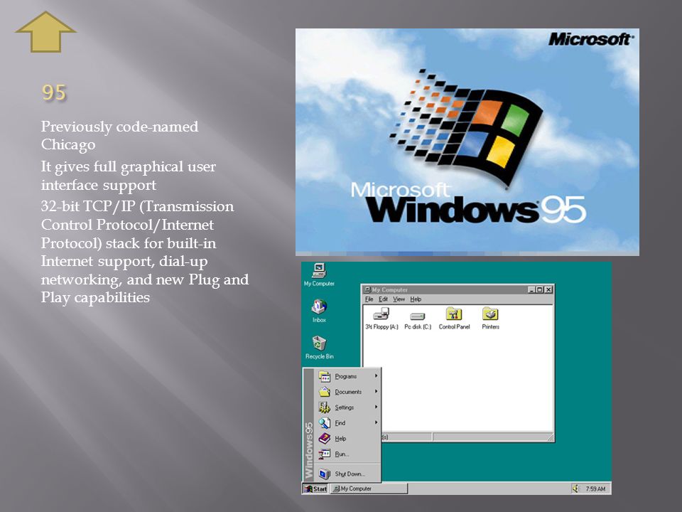Open the Control Panel folder icon

click(454, 319)
